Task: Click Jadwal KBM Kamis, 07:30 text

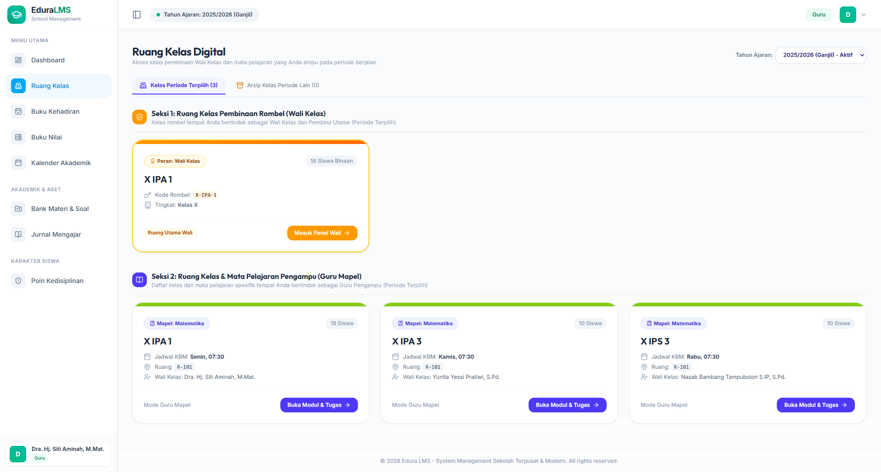Action: pyautogui.click(x=439, y=357)
